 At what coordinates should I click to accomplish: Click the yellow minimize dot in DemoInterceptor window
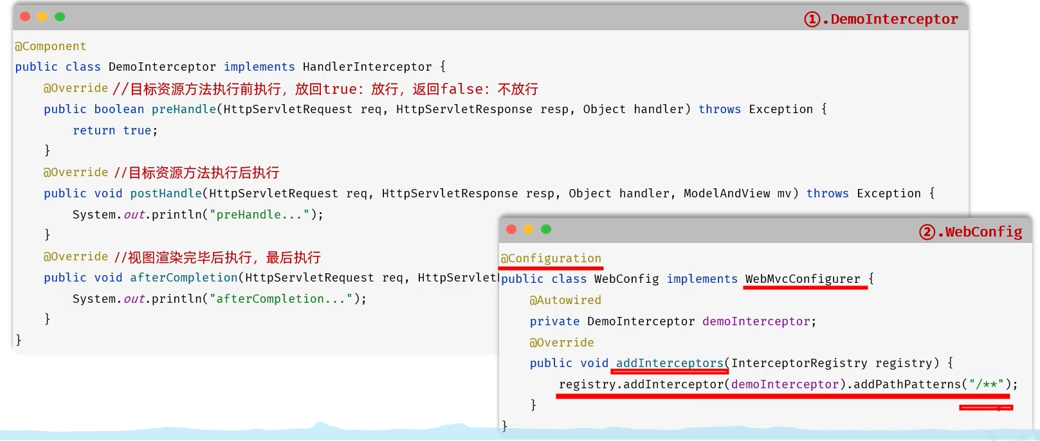(42, 17)
